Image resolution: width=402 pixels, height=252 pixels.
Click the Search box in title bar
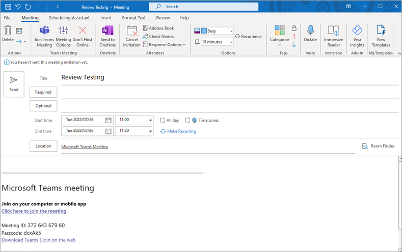click(204, 7)
